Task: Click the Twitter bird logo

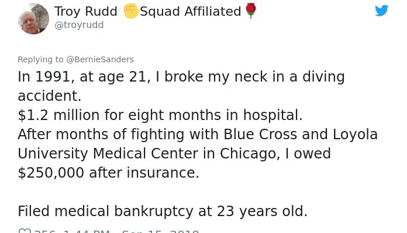Action: (381, 10)
